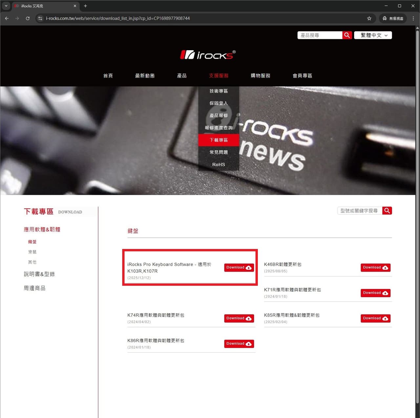This screenshot has height=418, width=420.
Task: Click the red product search magnifier icon
Action: 347,35
